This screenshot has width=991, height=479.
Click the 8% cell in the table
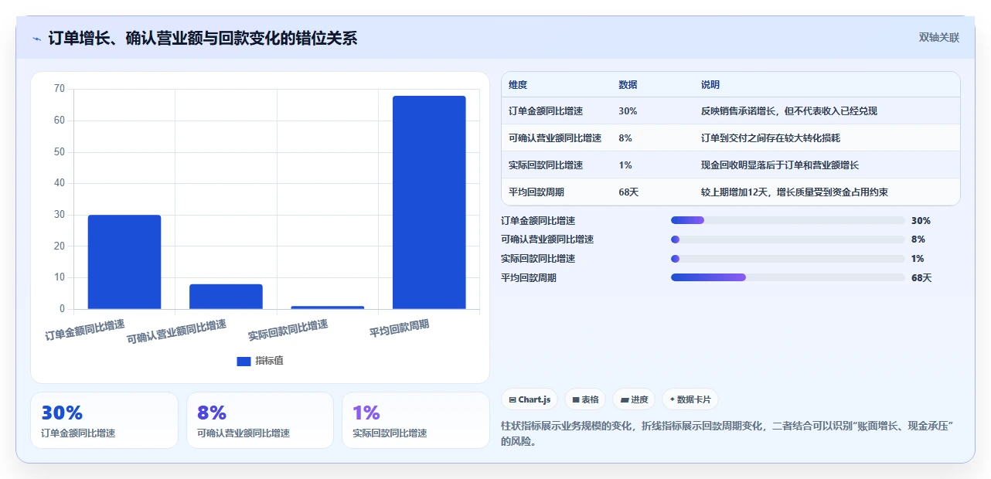pyautogui.click(x=625, y=138)
